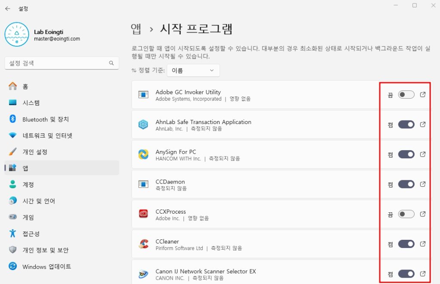Image resolution: width=440 pixels, height=284 pixels.
Task: Go back with the arrow icon
Action: tap(8, 9)
